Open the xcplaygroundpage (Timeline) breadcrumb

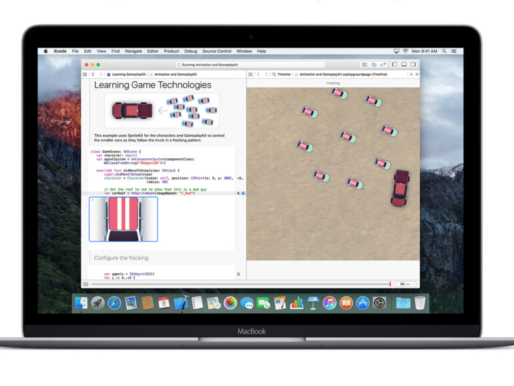tap(341, 74)
